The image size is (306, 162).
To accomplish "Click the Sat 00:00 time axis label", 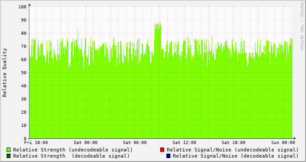I will tap(86, 143).
